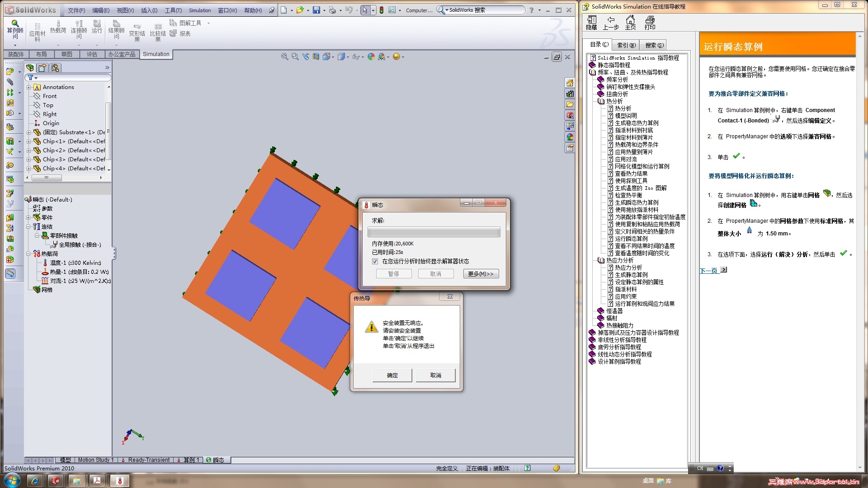The image size is (868, 488).
Task: Toggle 始终显示解算器状态 checkbox in solver dialog
Action: 375,261
